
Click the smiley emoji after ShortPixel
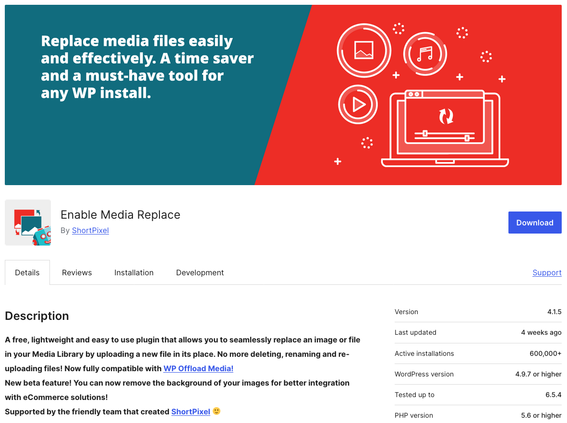[x=217, y=411]
